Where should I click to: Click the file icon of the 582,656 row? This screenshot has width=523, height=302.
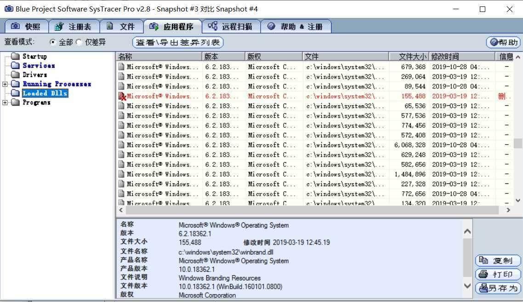click(121, 164)
